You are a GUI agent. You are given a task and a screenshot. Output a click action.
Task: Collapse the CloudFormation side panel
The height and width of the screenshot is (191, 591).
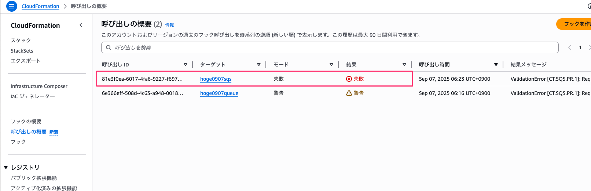[81, 25]
